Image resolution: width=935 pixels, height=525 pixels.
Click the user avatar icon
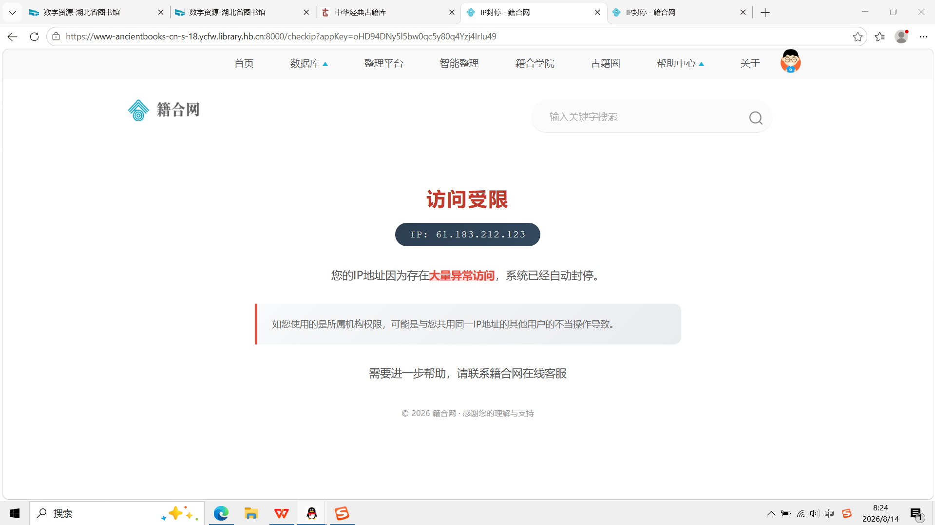pos(791,61)
